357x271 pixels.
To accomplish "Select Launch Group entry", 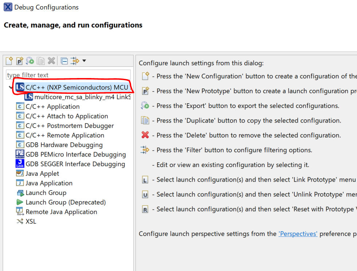I will [x=46, y=193].
